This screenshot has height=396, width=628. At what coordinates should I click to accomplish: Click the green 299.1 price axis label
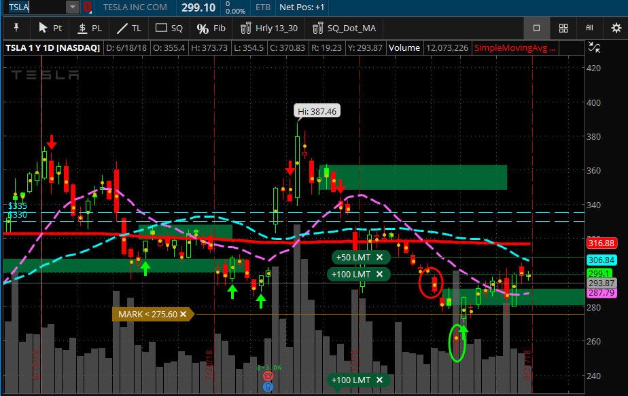click(599, 273)
